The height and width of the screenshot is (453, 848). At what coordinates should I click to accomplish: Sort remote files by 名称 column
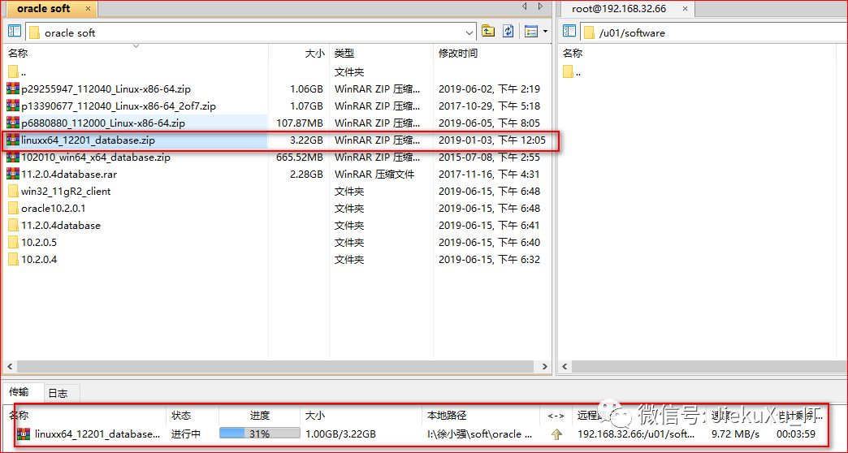572,53
